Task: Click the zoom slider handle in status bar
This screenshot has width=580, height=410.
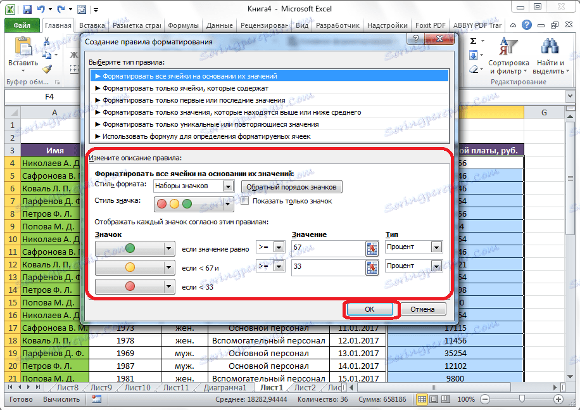Action: pos(522,399)
